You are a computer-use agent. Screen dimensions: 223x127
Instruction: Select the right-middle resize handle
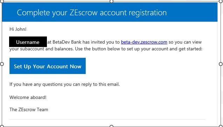coord(221,64)
